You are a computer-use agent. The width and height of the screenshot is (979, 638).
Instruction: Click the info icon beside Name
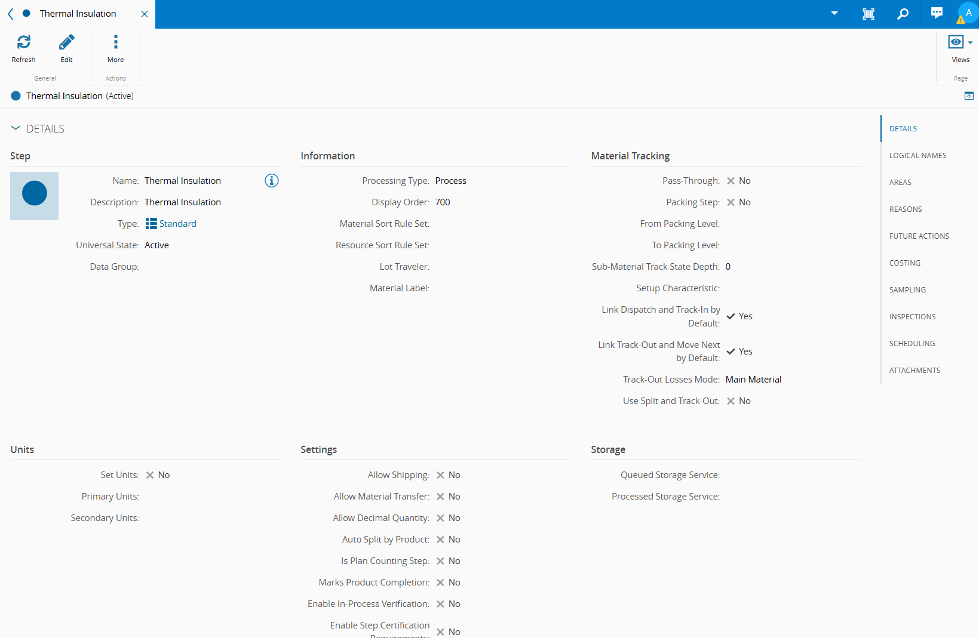[x=272, y=180]
